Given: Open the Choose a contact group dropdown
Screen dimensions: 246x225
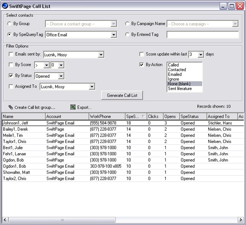Looking at the screenshot, I should (113, 24).
